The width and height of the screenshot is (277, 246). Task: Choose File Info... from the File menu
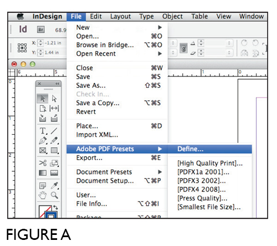tap(117, 204)
